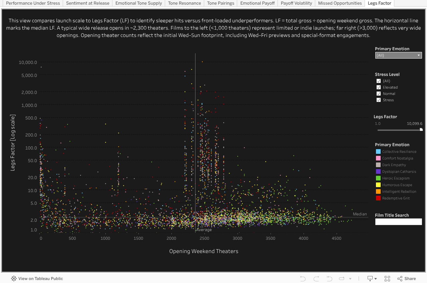Select Heroic Escapism in the legend
The width and height of the screenshot is (427, 283).
pyautogui.click(x=396, y=178)
